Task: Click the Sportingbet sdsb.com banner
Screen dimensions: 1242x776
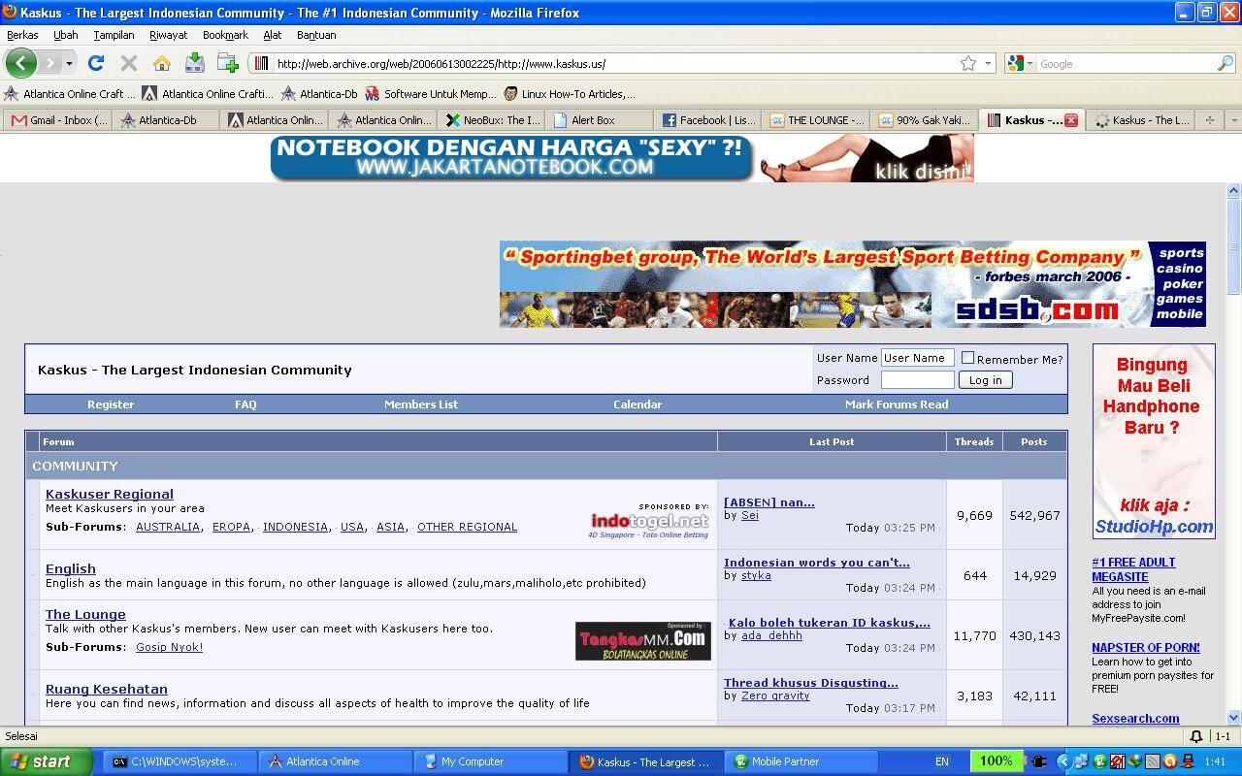Action: pos(853,284)
